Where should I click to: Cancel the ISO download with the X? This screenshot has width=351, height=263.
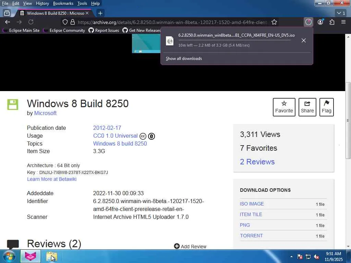pos(304,40)
